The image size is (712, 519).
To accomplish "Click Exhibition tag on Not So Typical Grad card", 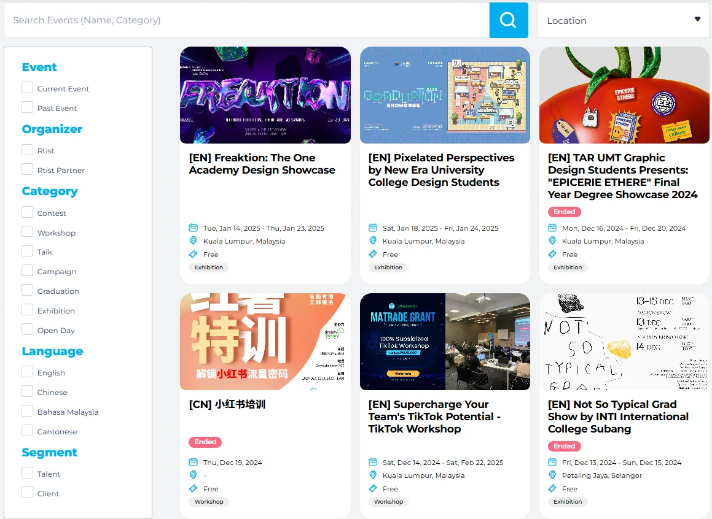I will coord(568,502).
